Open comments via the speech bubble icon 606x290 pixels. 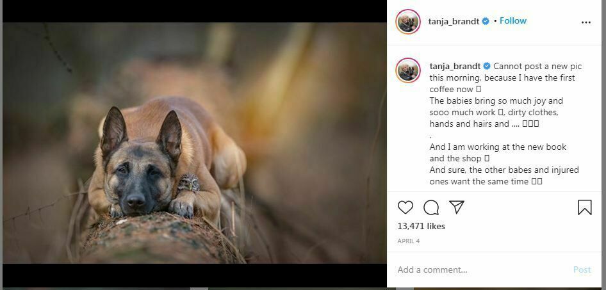point(431,207)
